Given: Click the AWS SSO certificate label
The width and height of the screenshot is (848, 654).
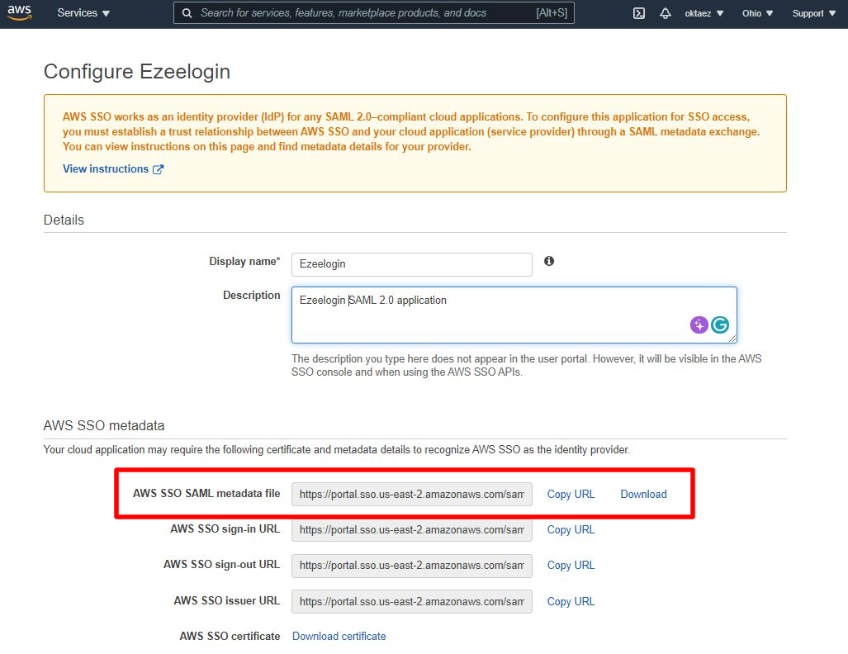Looking at the screenshot, I should pyautogui.click(x=230, y=636).
